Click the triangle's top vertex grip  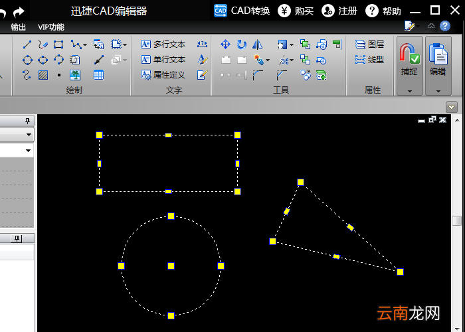pyautogui.click(x=300, y=182)
